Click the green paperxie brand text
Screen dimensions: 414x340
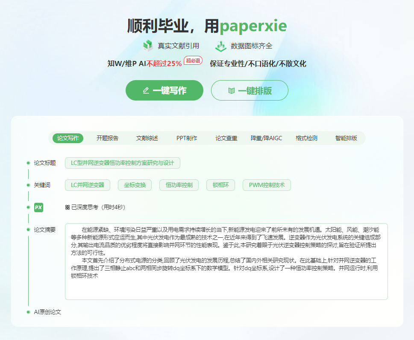click(253, 26)
